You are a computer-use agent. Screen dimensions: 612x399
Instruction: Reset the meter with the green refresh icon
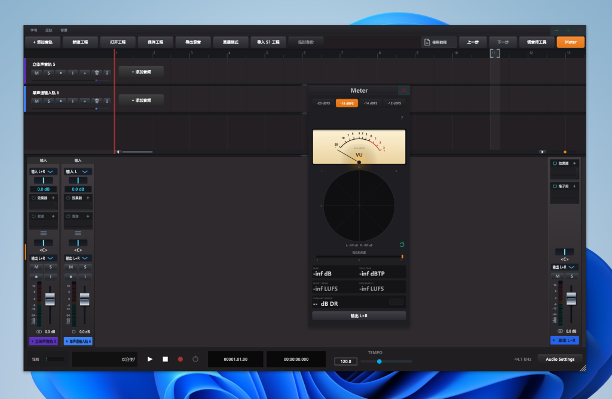[402, 244]
